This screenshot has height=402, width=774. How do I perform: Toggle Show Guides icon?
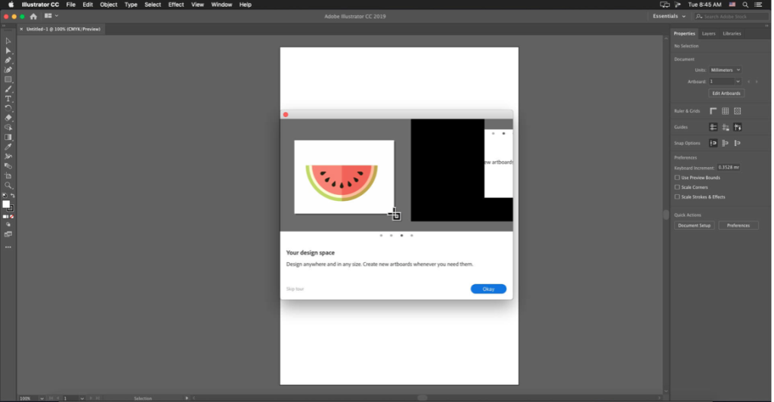click(x=713, y=127)
